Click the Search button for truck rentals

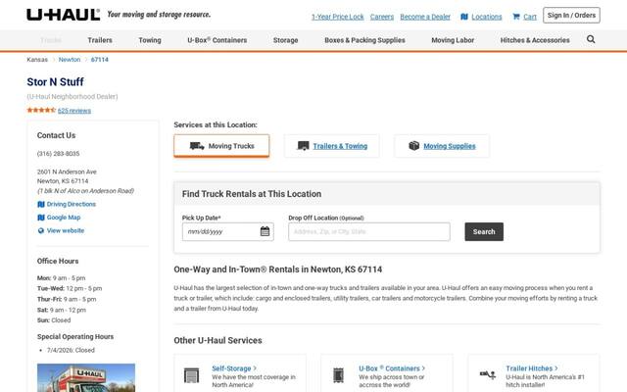[484, 231]
